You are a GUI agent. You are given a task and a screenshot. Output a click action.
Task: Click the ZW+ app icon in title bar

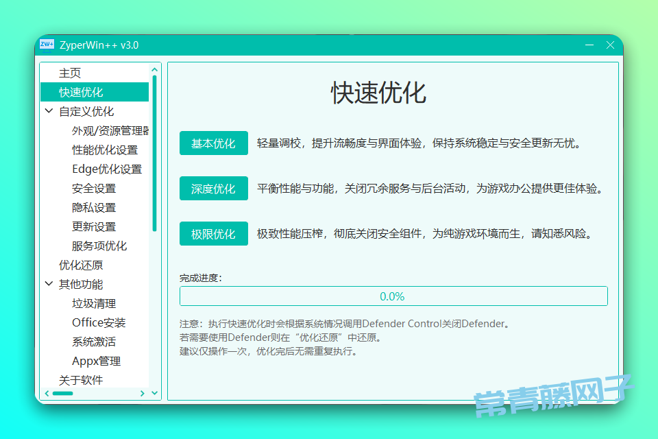tap(47, 45)
